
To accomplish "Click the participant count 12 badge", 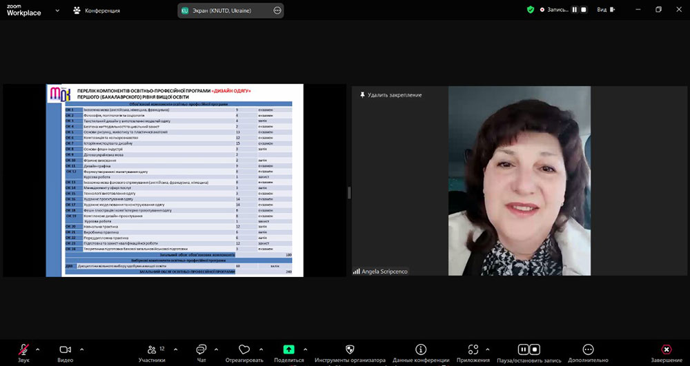I will click(x=162, y=349).
